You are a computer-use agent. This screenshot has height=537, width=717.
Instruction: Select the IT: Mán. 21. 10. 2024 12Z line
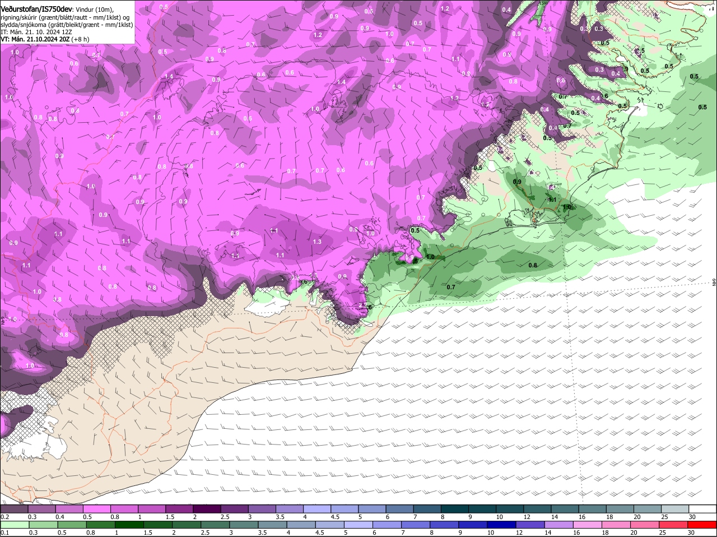(36, 32)
